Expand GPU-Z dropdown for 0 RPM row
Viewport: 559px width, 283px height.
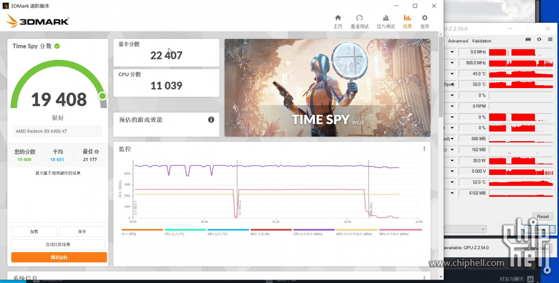pyautogui.click(x=452, y=106)
